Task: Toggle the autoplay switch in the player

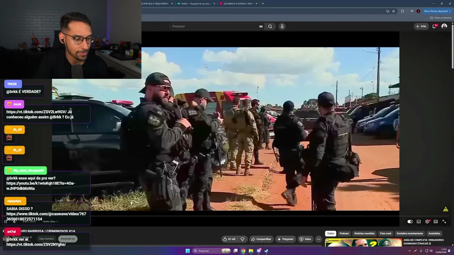Action: [x=410, y=222]
